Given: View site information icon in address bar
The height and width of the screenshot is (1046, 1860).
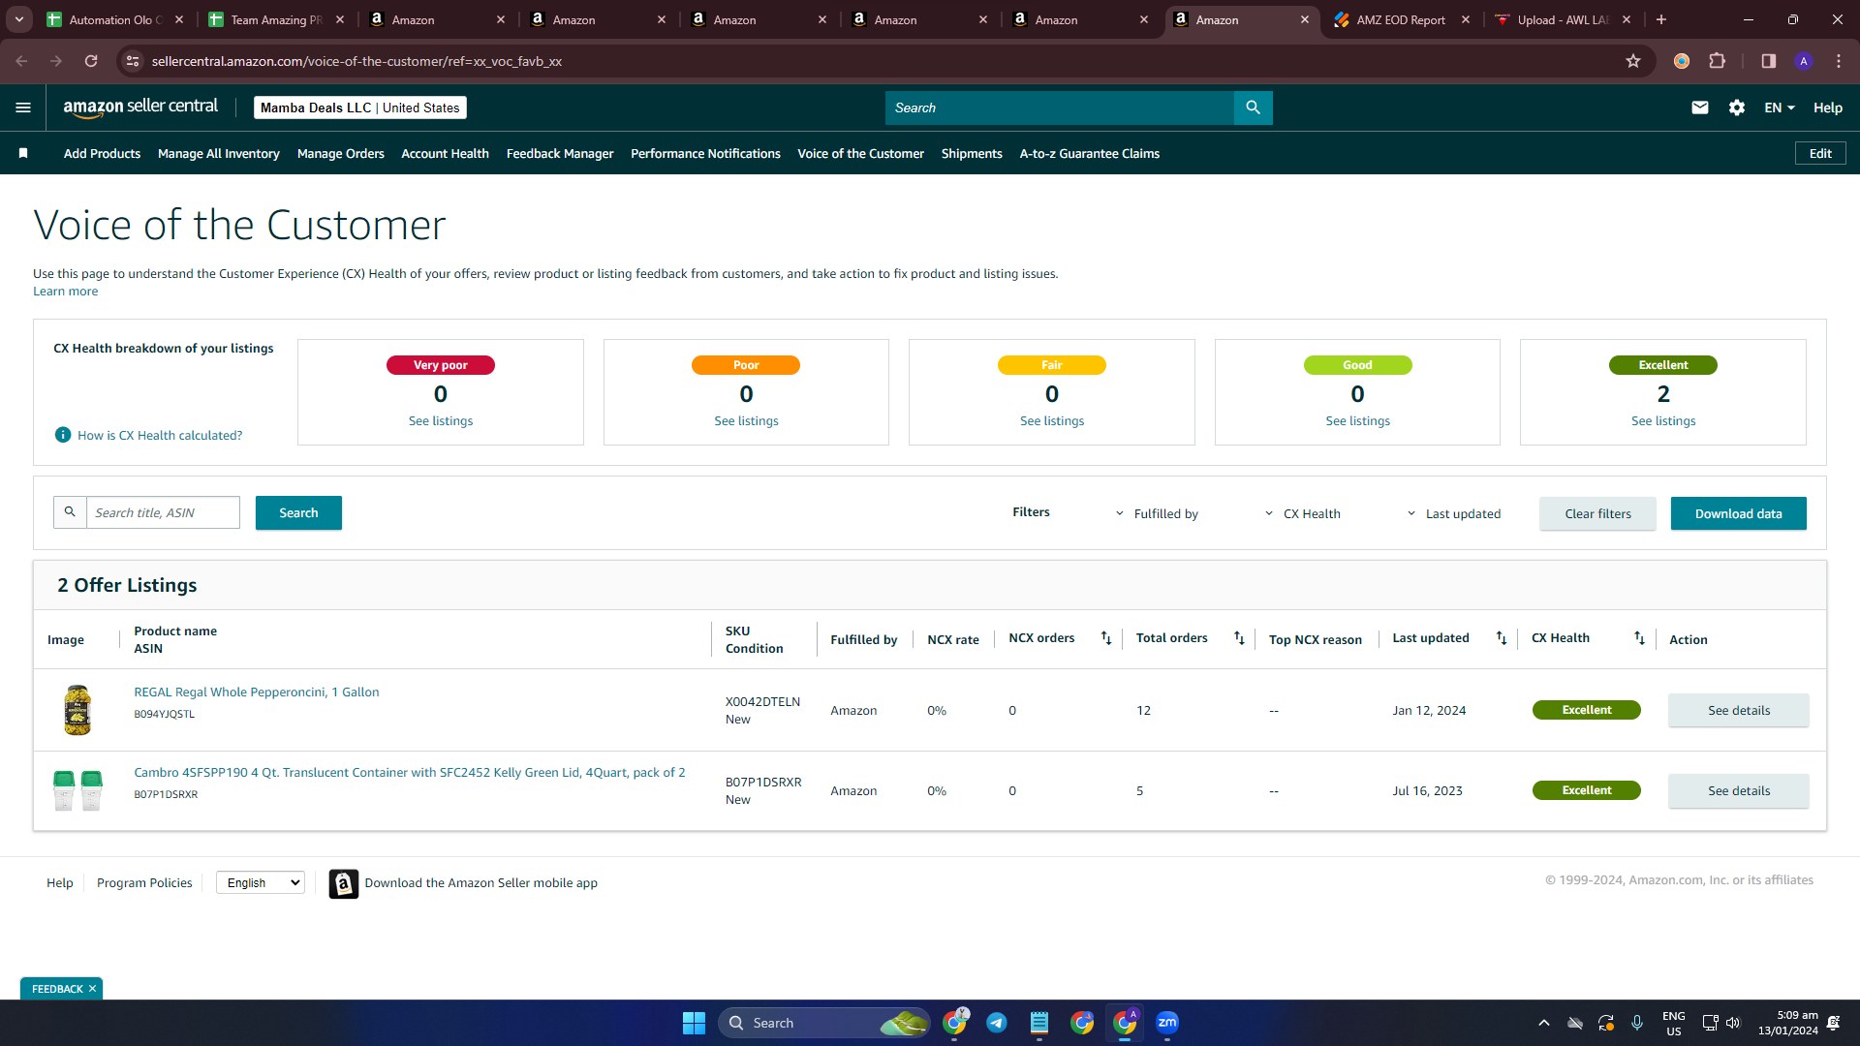Looking at the screenshot, I should click(x=134, y=61).
